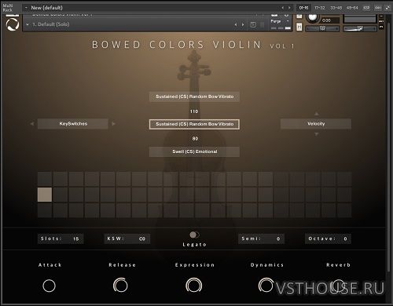
Task: Click the velocity value 80
Action: click(195, 139)
